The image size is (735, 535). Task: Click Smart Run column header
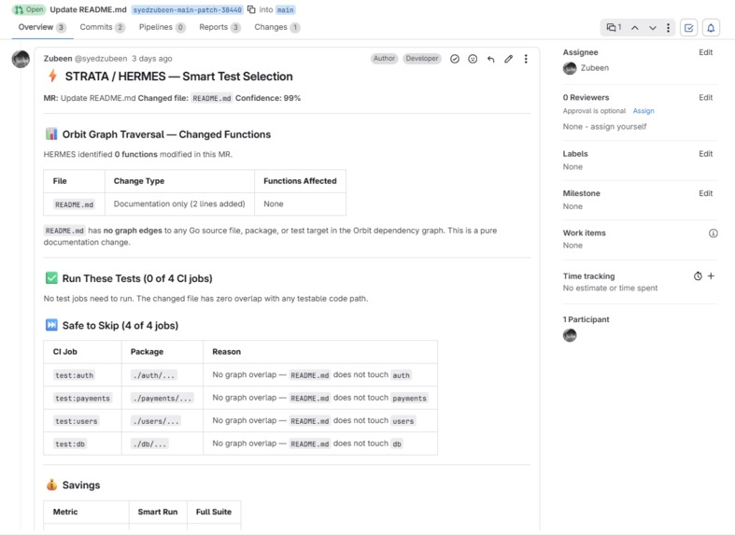(x=158, y=512)
